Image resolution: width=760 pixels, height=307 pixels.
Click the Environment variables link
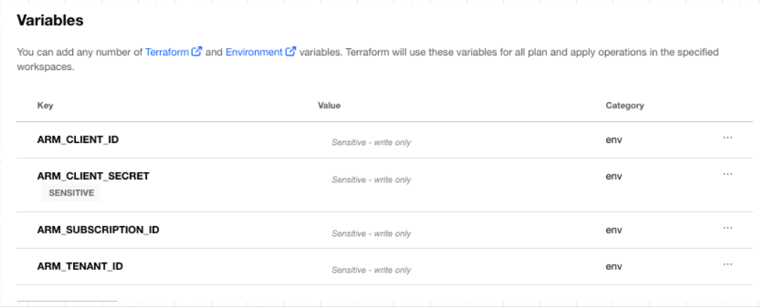(253, 53)
